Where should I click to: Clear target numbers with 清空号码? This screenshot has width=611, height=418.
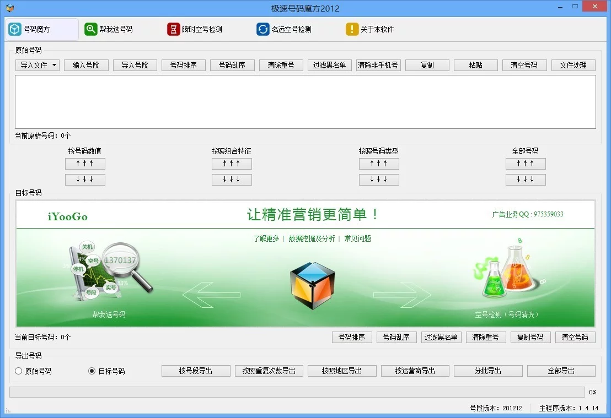pos(575,337)
